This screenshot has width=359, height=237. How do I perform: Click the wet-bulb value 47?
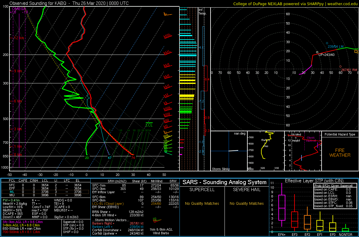pyautogui.click(x=110, y=158)
